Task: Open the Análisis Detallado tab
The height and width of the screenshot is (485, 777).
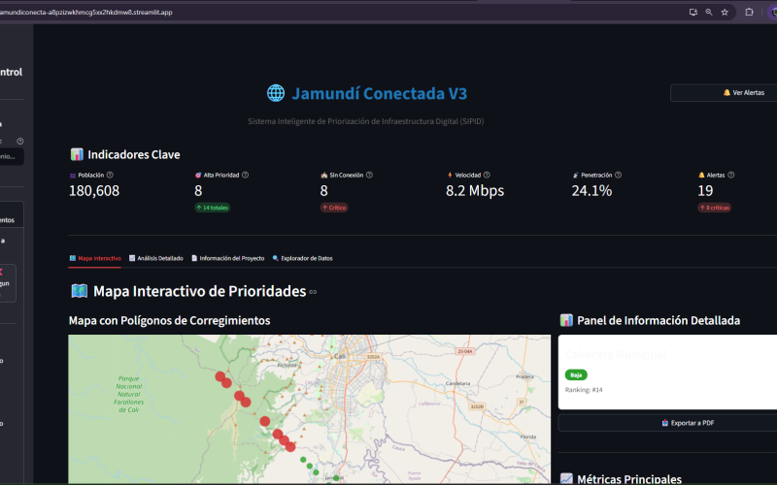Action: (x=155, y=259)
